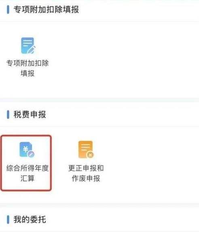
Task: Tap the orange cross badge icon
Action: 90,155
